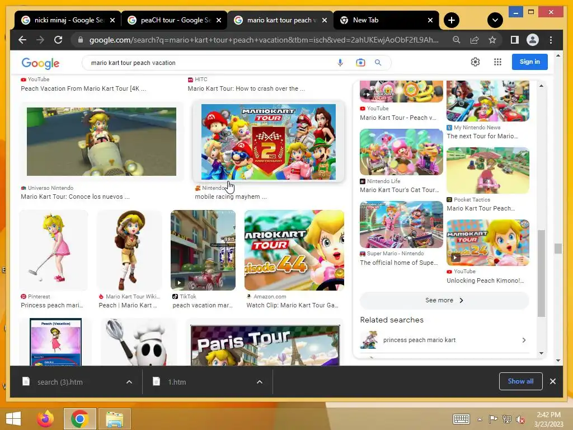
Task: Click the address bar URL
Action: (264, 40)
